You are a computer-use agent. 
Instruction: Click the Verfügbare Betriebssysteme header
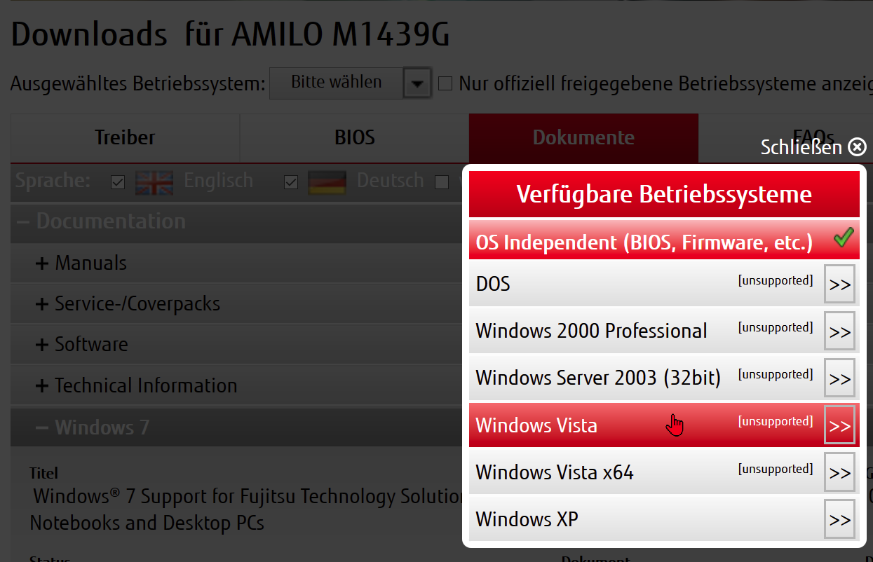(x=664, y=194)
